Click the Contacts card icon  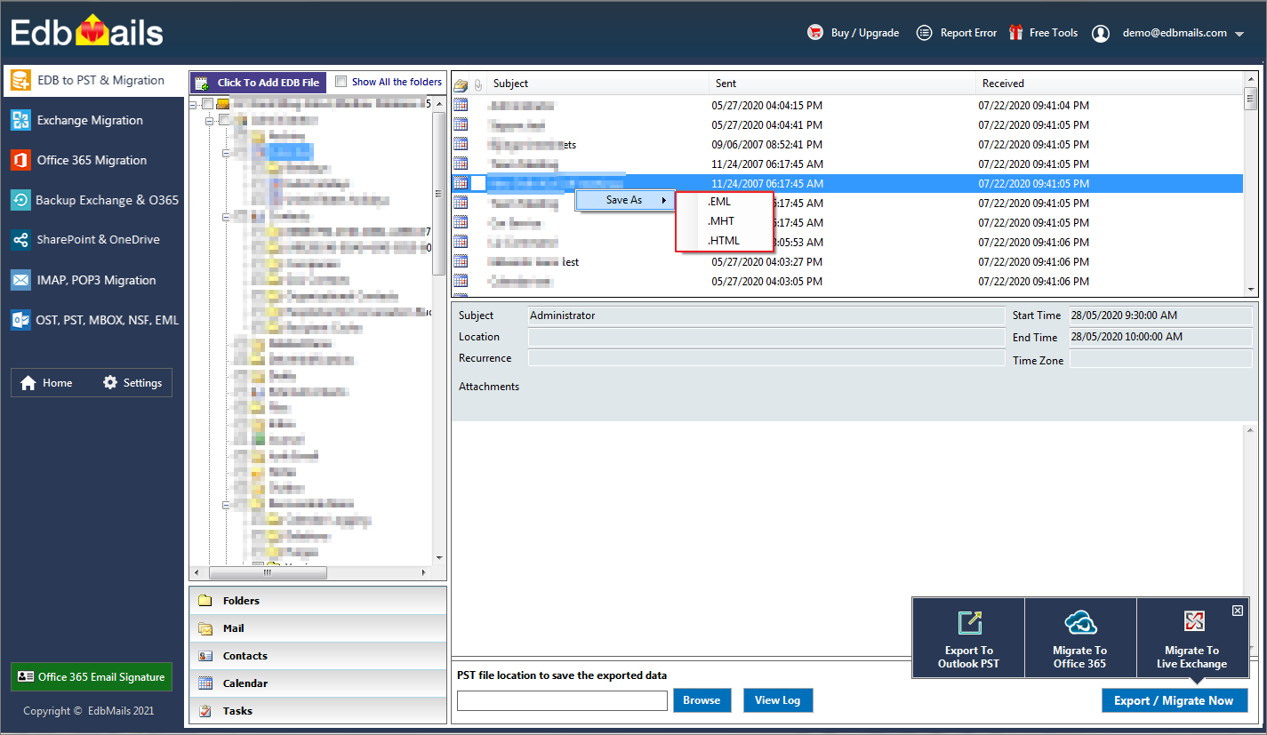pyautogui.click(x=205, y=656)
